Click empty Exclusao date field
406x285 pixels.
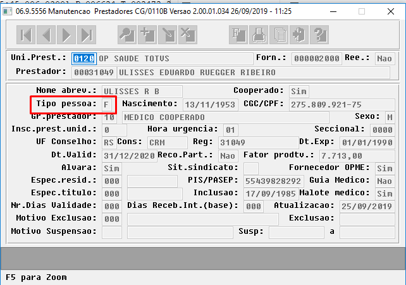pyautogui.click(x=367, y=219)
